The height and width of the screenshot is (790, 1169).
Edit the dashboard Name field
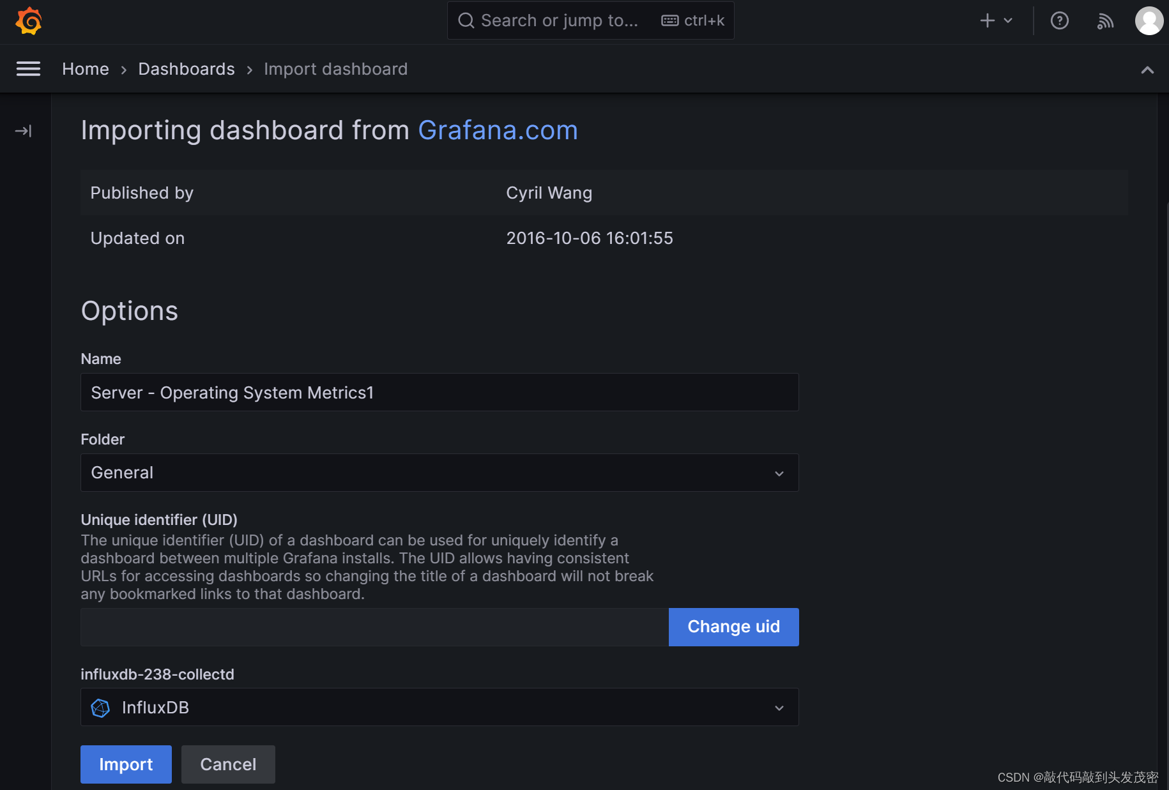(x=439, y=392)
